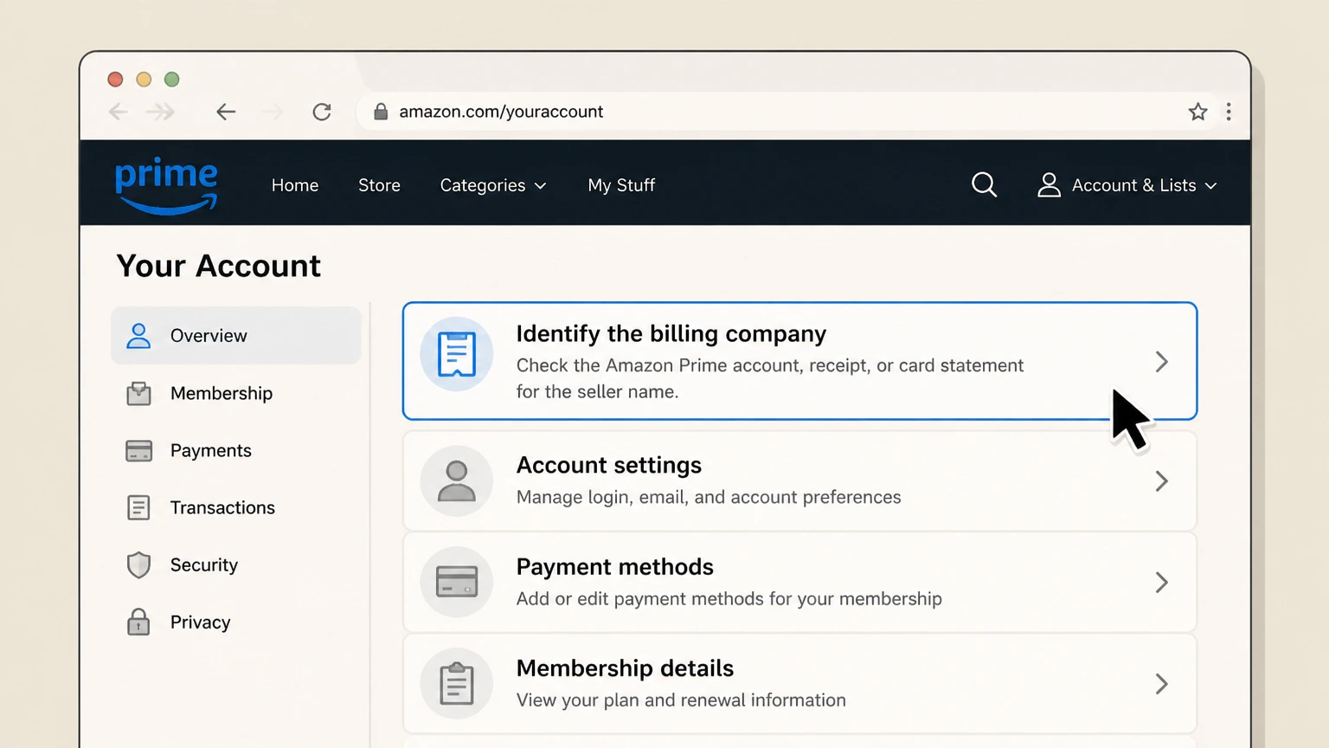The height and width of the screenshot is (748, 1329).
Task: Click chevron on Account settings row
Action: (1162, 481)
